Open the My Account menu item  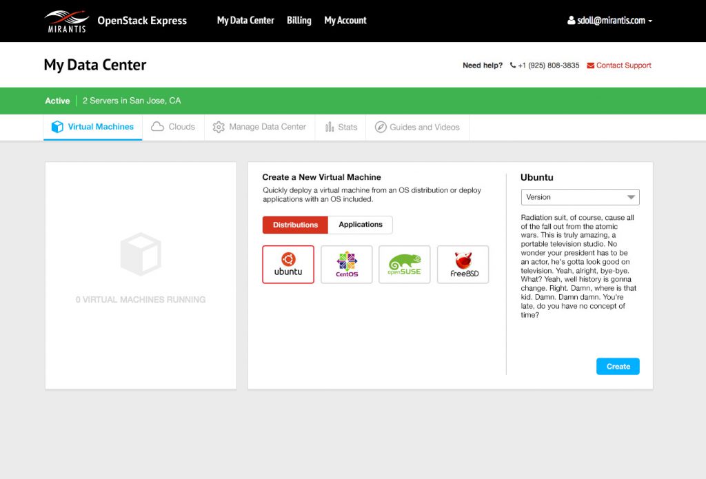click(x=345, y=20)
